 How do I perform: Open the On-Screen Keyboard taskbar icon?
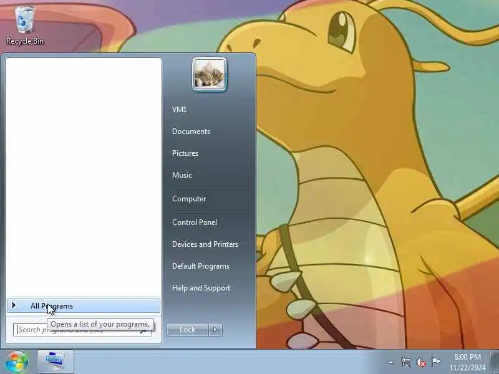pos(56,362)
